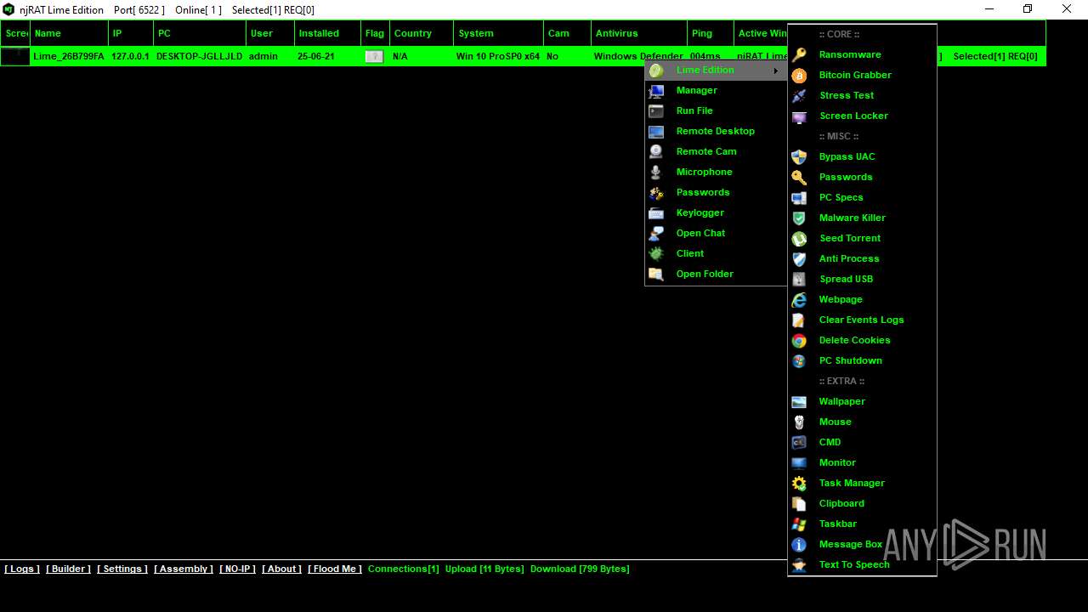This screenshot has height=612, width=1088.
Task: Click the Message Box info icon
Action: coord(799,544)
